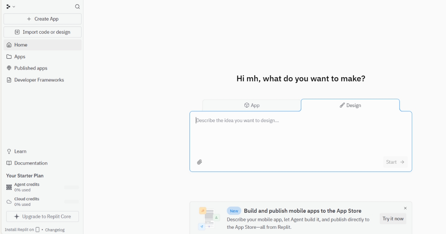This screenshot has width=446, height=234.
Task: Click the Learn lightbulb icon
Action: coord(9,152)
